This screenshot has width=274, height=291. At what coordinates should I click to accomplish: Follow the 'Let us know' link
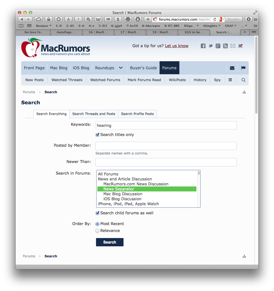coord(177,46)
